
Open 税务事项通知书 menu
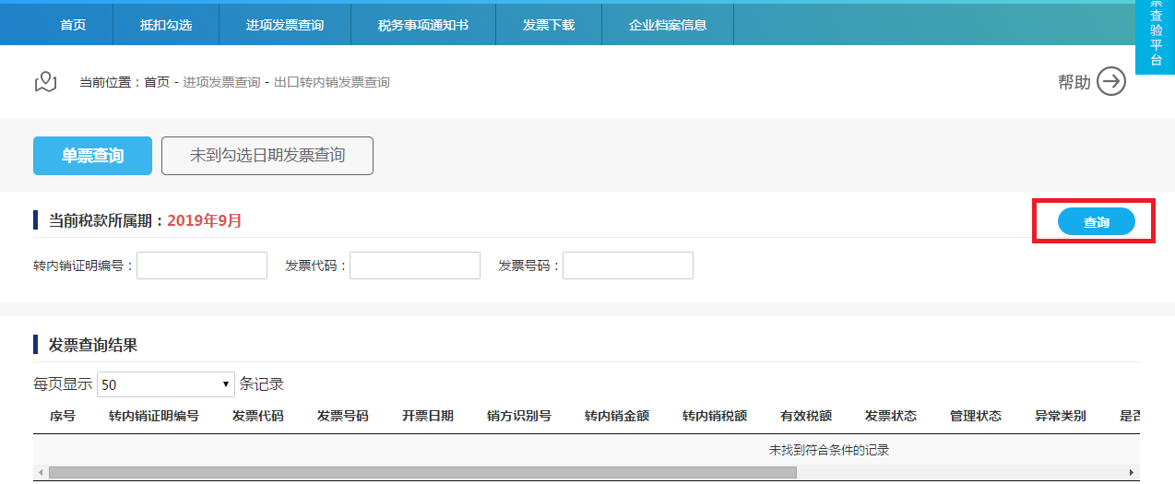point(423,25)
